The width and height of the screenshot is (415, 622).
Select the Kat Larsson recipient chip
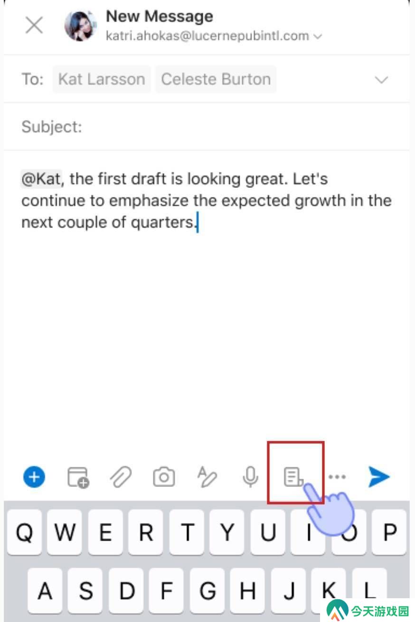(102, 79)
